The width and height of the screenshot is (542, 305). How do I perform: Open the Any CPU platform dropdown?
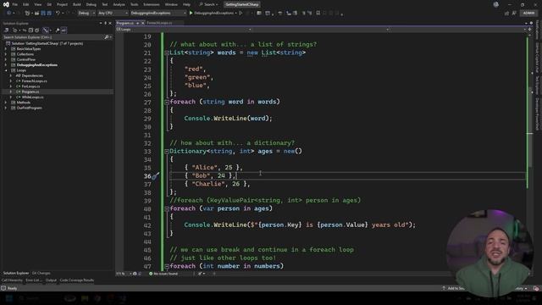(x=113, y=14)
